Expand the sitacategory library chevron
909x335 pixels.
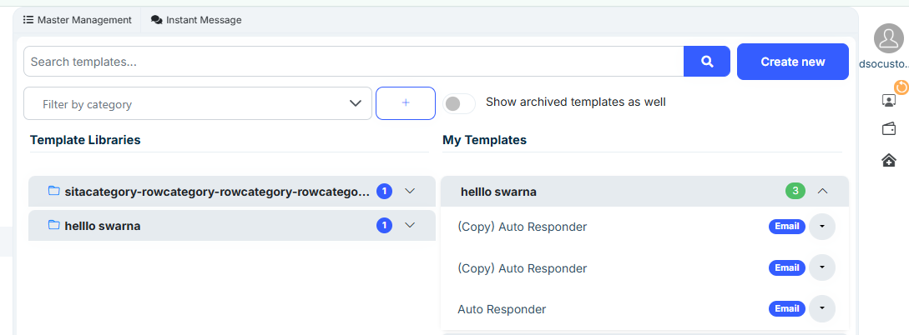(410, 192)
